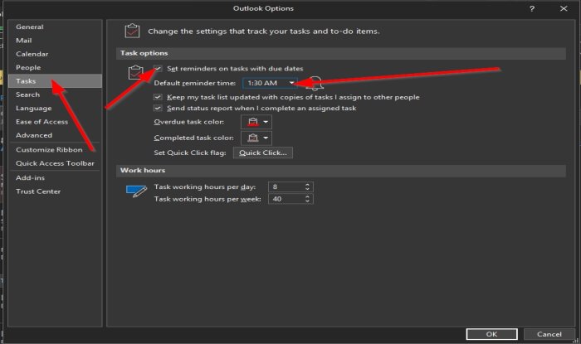Open Customize Ribbon settings
The width and height of the screenshot is (581, 344).
pyautogui.click(x=49, y=150)
